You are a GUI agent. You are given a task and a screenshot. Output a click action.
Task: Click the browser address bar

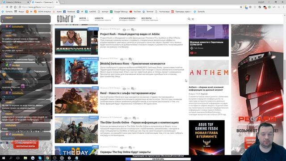pos(128,7)
